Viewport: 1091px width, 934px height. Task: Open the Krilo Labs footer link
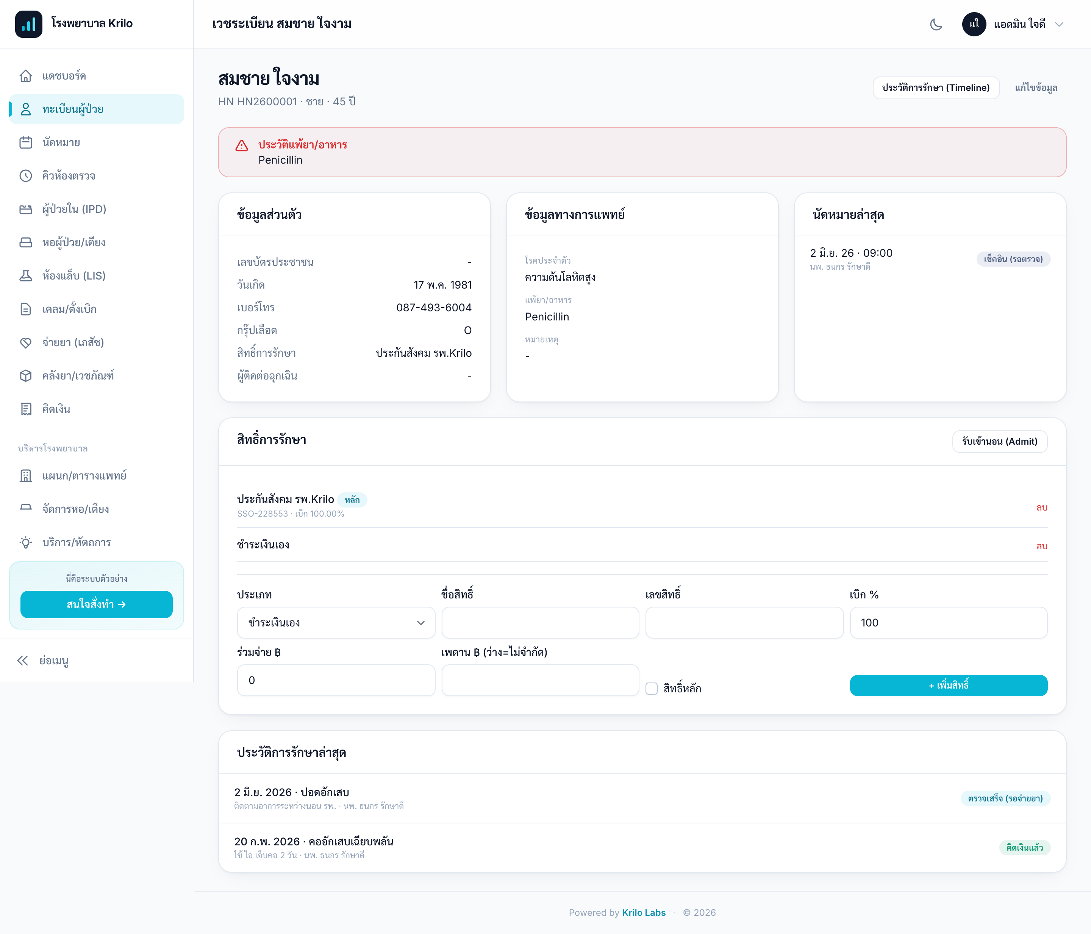pos(644,912)
